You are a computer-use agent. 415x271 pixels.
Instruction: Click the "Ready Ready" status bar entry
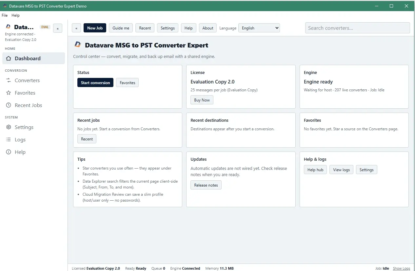(x=136, y=268)
